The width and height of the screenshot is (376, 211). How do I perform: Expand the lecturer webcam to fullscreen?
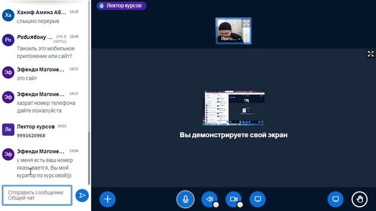tap(246, 23)
